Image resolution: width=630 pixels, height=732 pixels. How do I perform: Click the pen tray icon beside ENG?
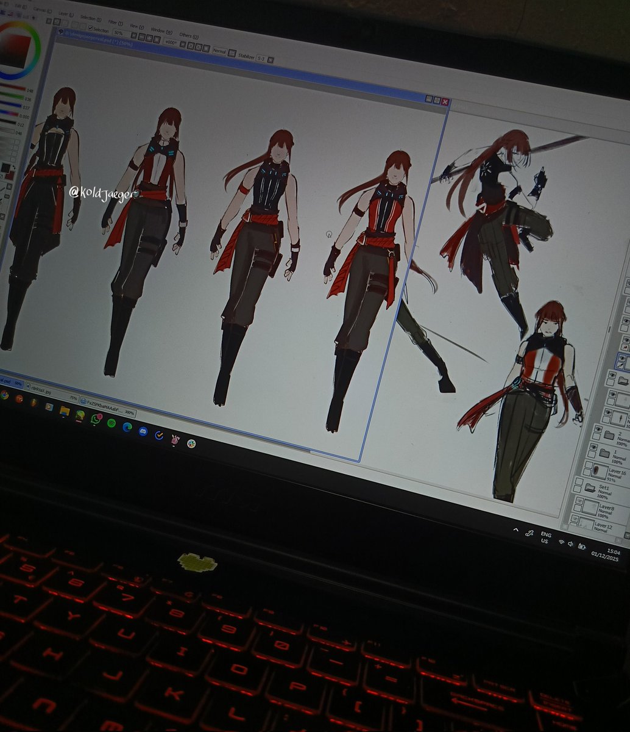(x=529, y=533)
